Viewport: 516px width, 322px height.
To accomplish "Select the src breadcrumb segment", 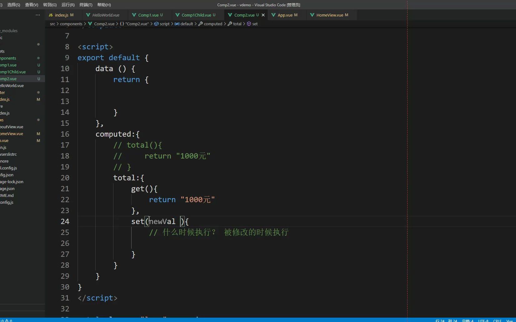I will click(53, 24).
